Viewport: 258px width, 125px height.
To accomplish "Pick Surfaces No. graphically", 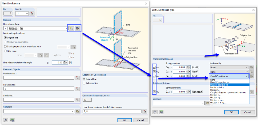I will click(x=77, y=89).
